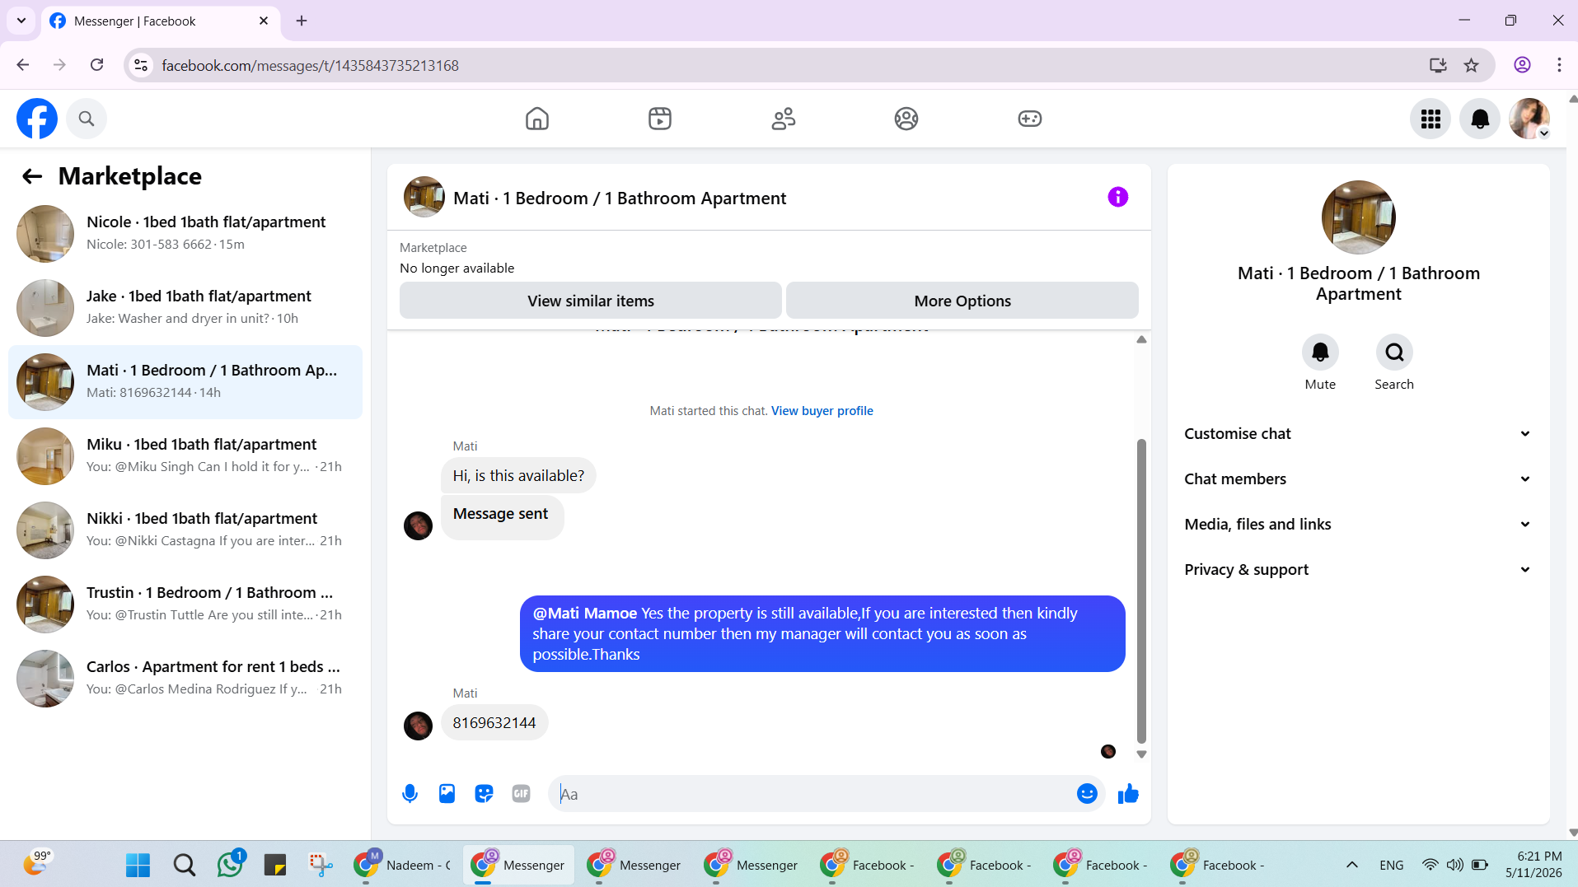
Task: Click the listing thumbnail in chat header
Action: 424,197
